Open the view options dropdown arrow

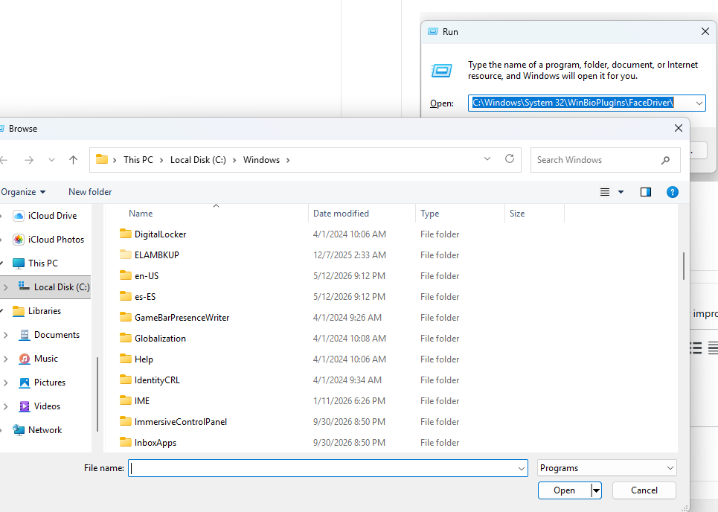click(621, 192)
